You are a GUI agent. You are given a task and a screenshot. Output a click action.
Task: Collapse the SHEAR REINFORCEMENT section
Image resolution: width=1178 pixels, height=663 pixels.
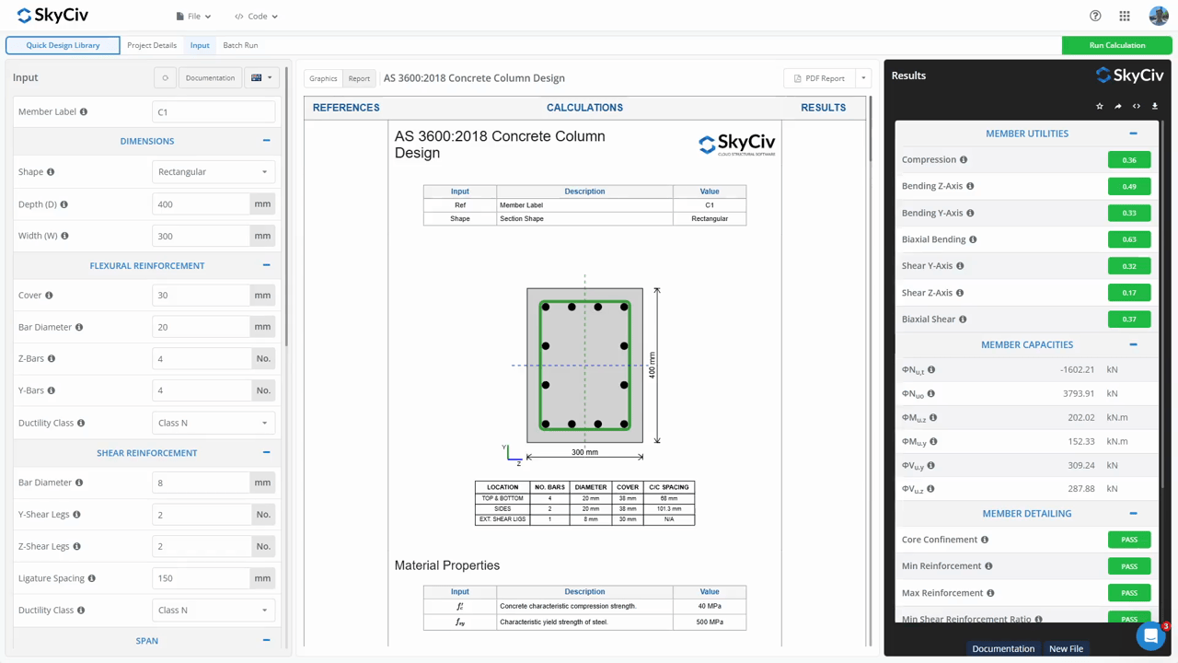(x=267, y=452)
